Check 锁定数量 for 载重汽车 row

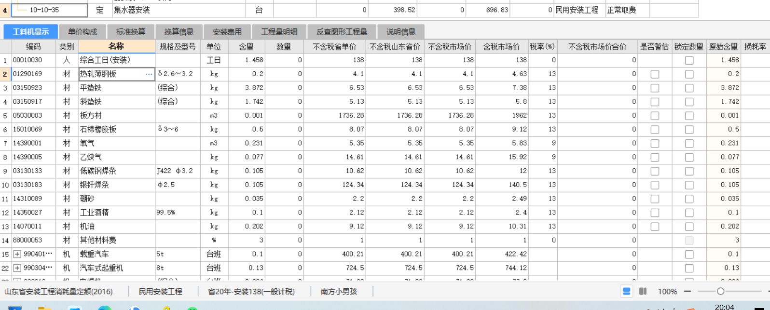tap(689, 255)
